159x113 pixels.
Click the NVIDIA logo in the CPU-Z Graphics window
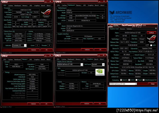coord(100,72)
